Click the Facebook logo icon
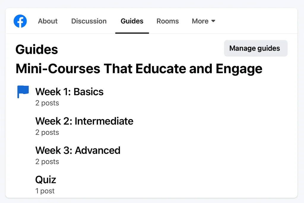304x203 pixels. (20, 21)
